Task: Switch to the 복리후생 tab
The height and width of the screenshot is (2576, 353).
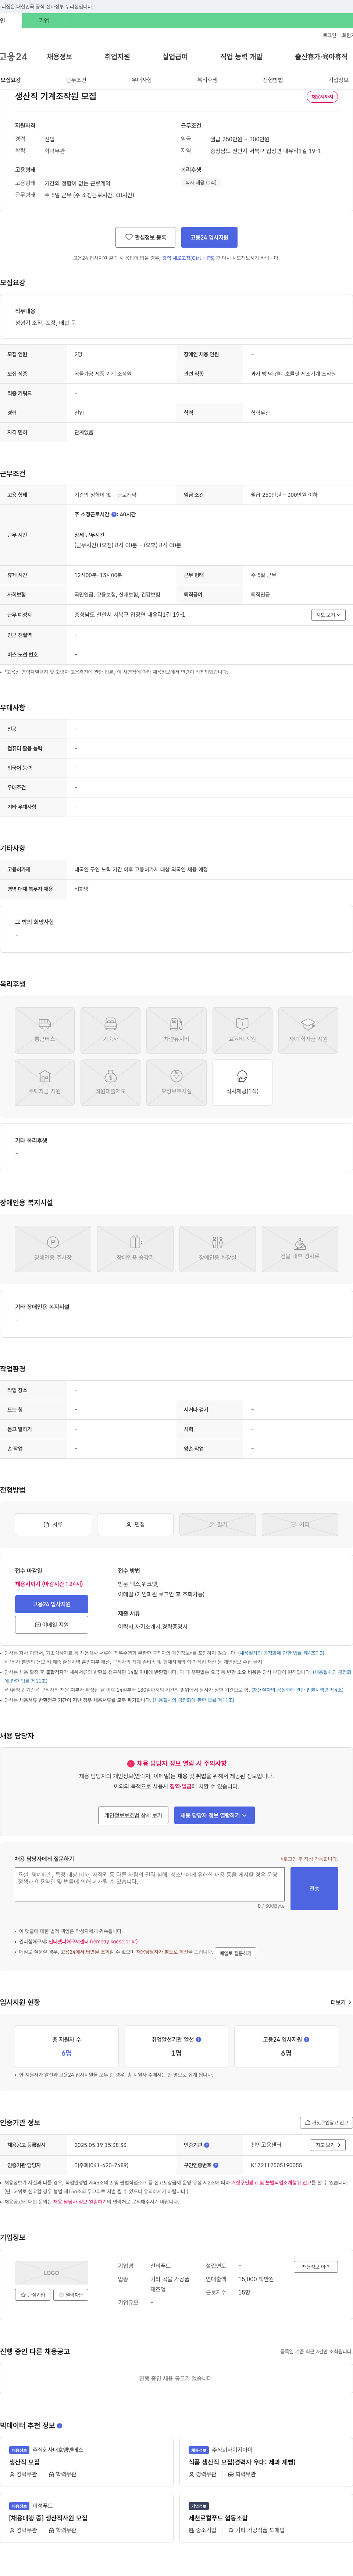Action: [x=207, y=80]
